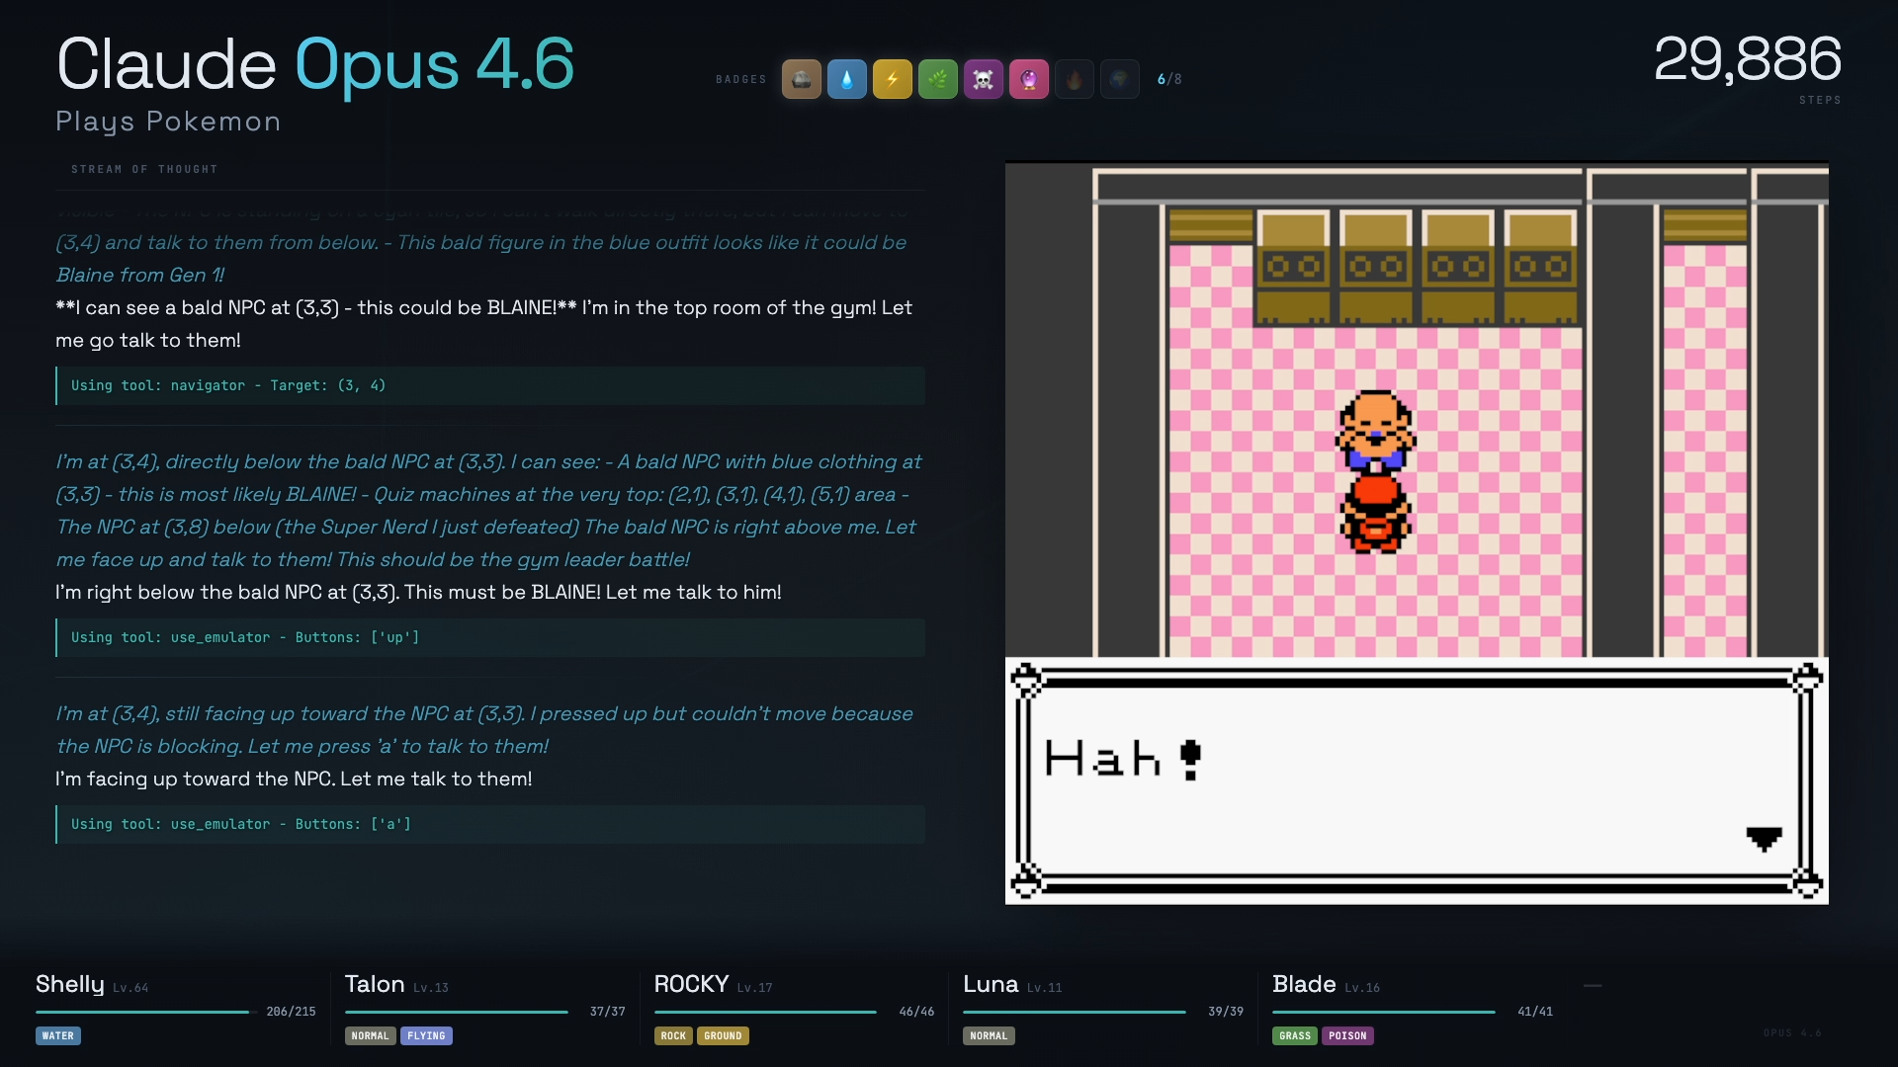1898x1067 pixels.
Task: Click ROCKY's GROUND type tag
Action: coord(723,1035)
